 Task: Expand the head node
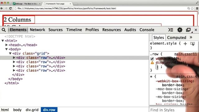point(7,45)
